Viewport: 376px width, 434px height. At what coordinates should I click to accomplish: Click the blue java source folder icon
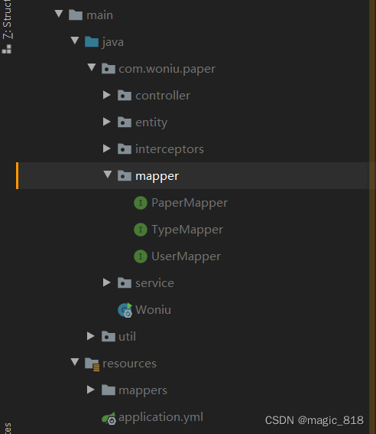click(92, 42)
